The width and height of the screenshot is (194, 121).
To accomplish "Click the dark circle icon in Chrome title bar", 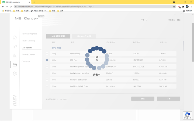I will click(x=174, y=2).
